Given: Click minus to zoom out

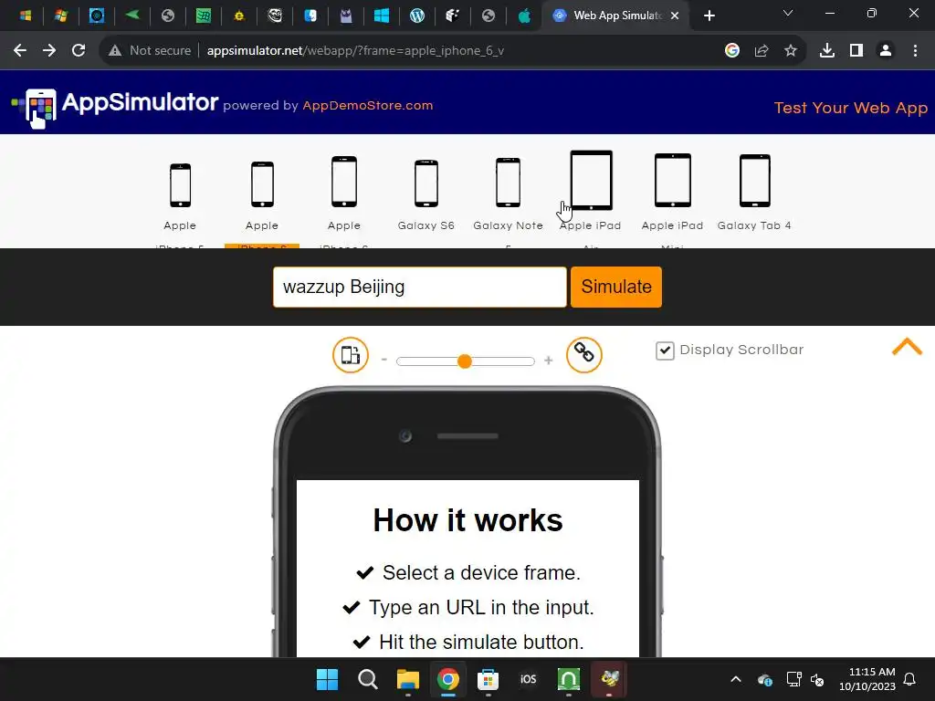Looking at the screenshot, I should [384, 360].
